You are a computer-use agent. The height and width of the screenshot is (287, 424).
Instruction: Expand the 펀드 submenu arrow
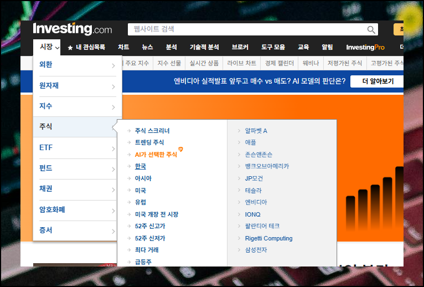tap(113, 170)
